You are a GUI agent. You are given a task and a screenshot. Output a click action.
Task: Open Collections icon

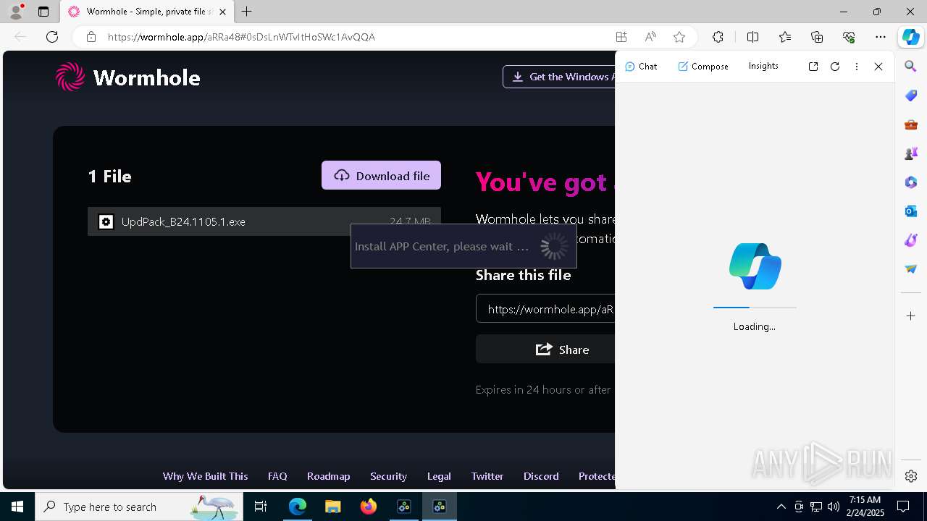coord(817,37)
